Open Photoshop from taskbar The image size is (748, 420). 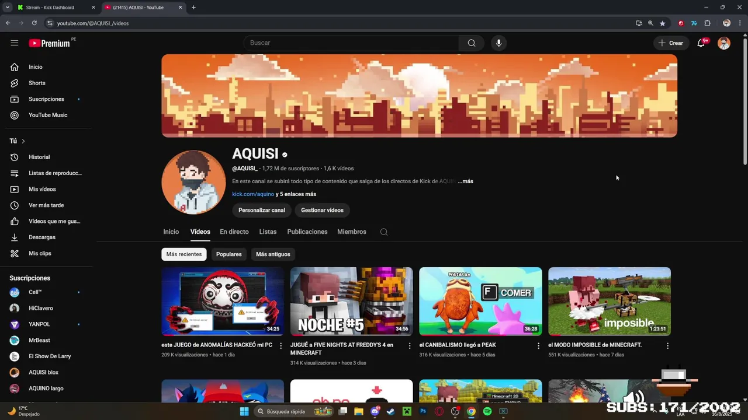(423, 411)
